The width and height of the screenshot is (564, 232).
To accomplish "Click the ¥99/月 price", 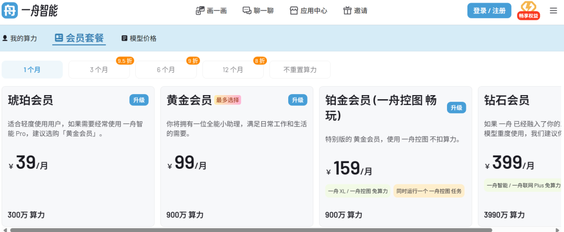I will pos(187,163).
